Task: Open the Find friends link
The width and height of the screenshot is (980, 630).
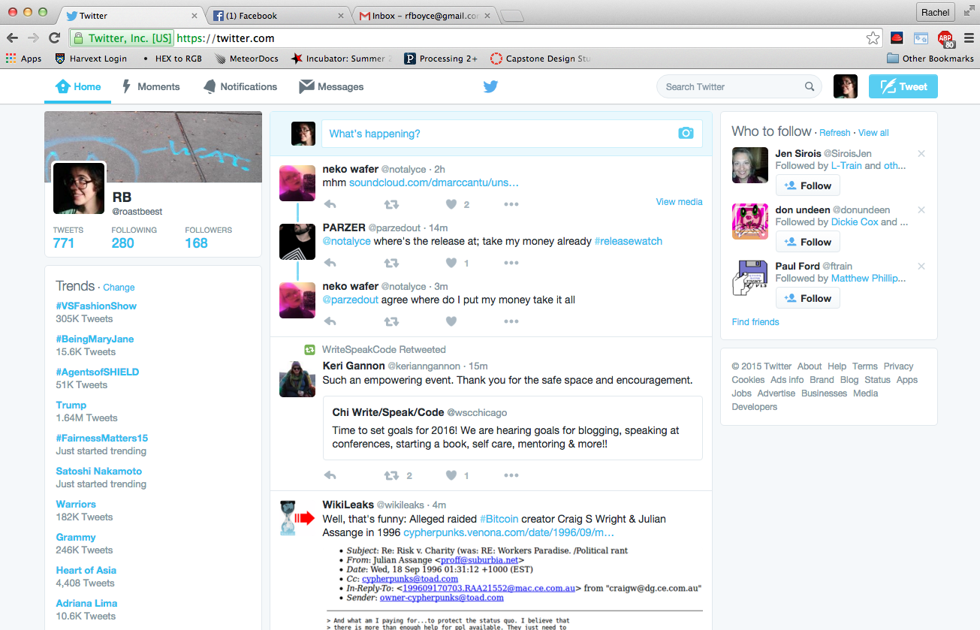Action: (755, 322)
